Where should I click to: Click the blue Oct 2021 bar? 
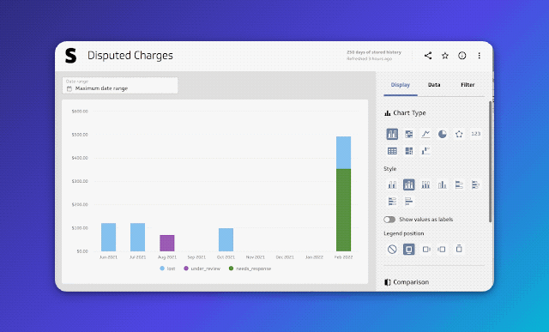coord(226,239)
